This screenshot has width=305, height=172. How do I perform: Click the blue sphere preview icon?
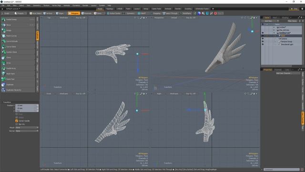click(x=199, y=13)
